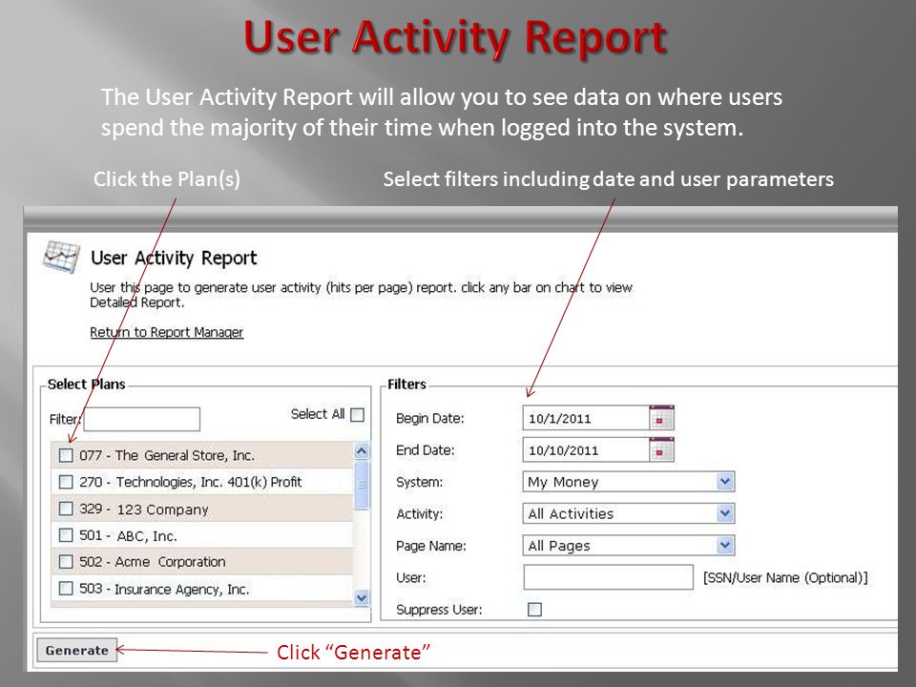Screen dimensions: 916x687
Task: Select the '077 - The General Store, Inc.' row text
Action: 167,456
